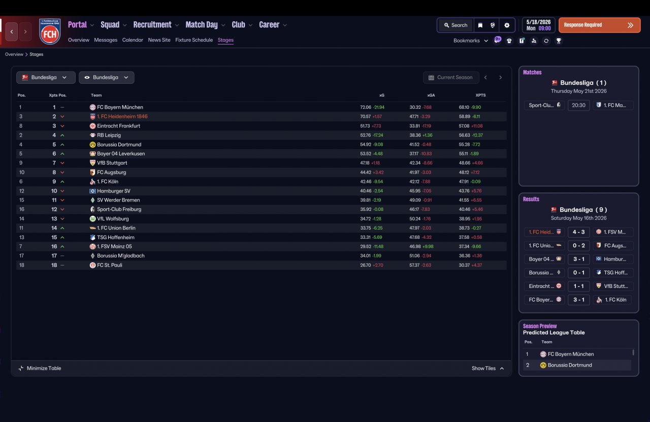Open the Calendar tab

(133, 40)
